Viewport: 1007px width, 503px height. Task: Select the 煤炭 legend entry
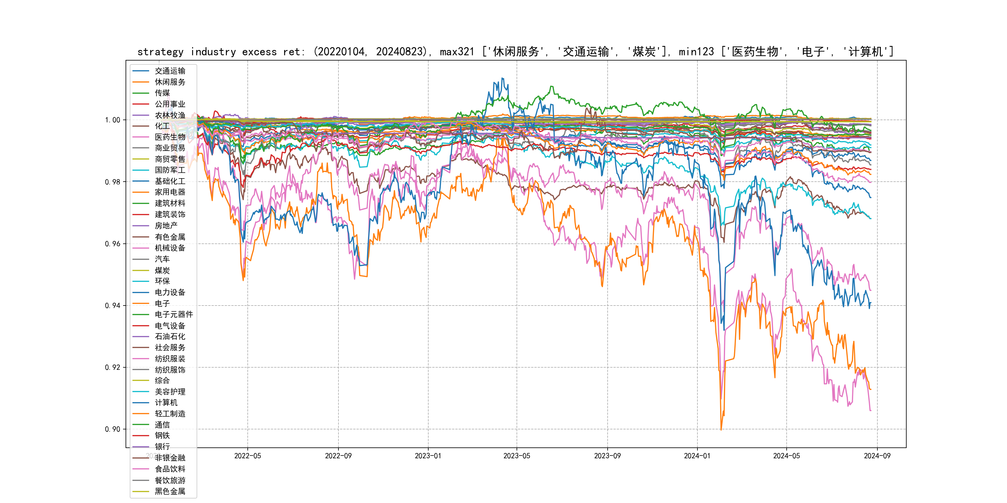coord(162,270)
